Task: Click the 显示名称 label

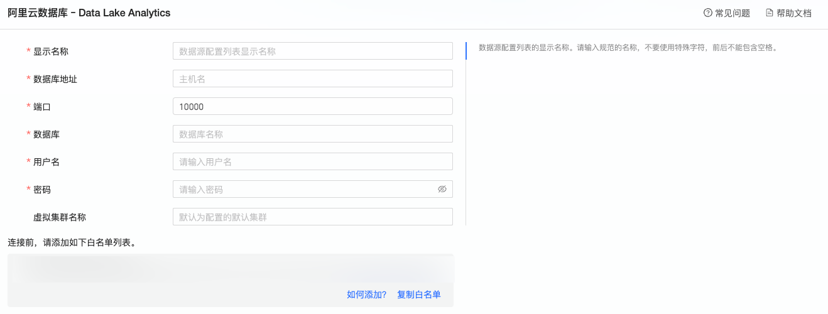Action: pyautogui.click(x=51, y=51)
